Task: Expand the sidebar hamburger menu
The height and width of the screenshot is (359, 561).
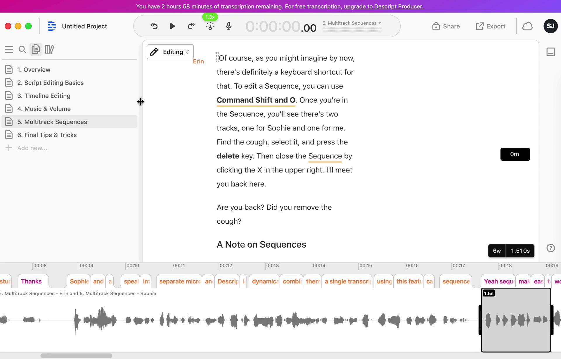Action: pos(9,49)
